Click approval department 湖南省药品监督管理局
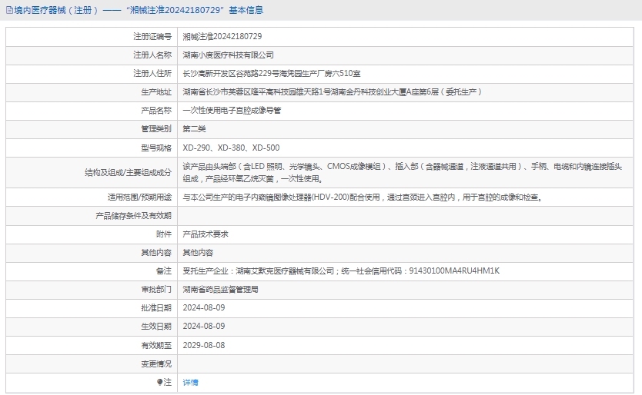Screen dimensions: 642x395 tap(220, 290)
